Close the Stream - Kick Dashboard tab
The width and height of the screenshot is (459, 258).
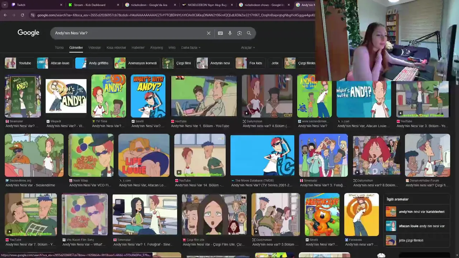[x=118, y=5]
